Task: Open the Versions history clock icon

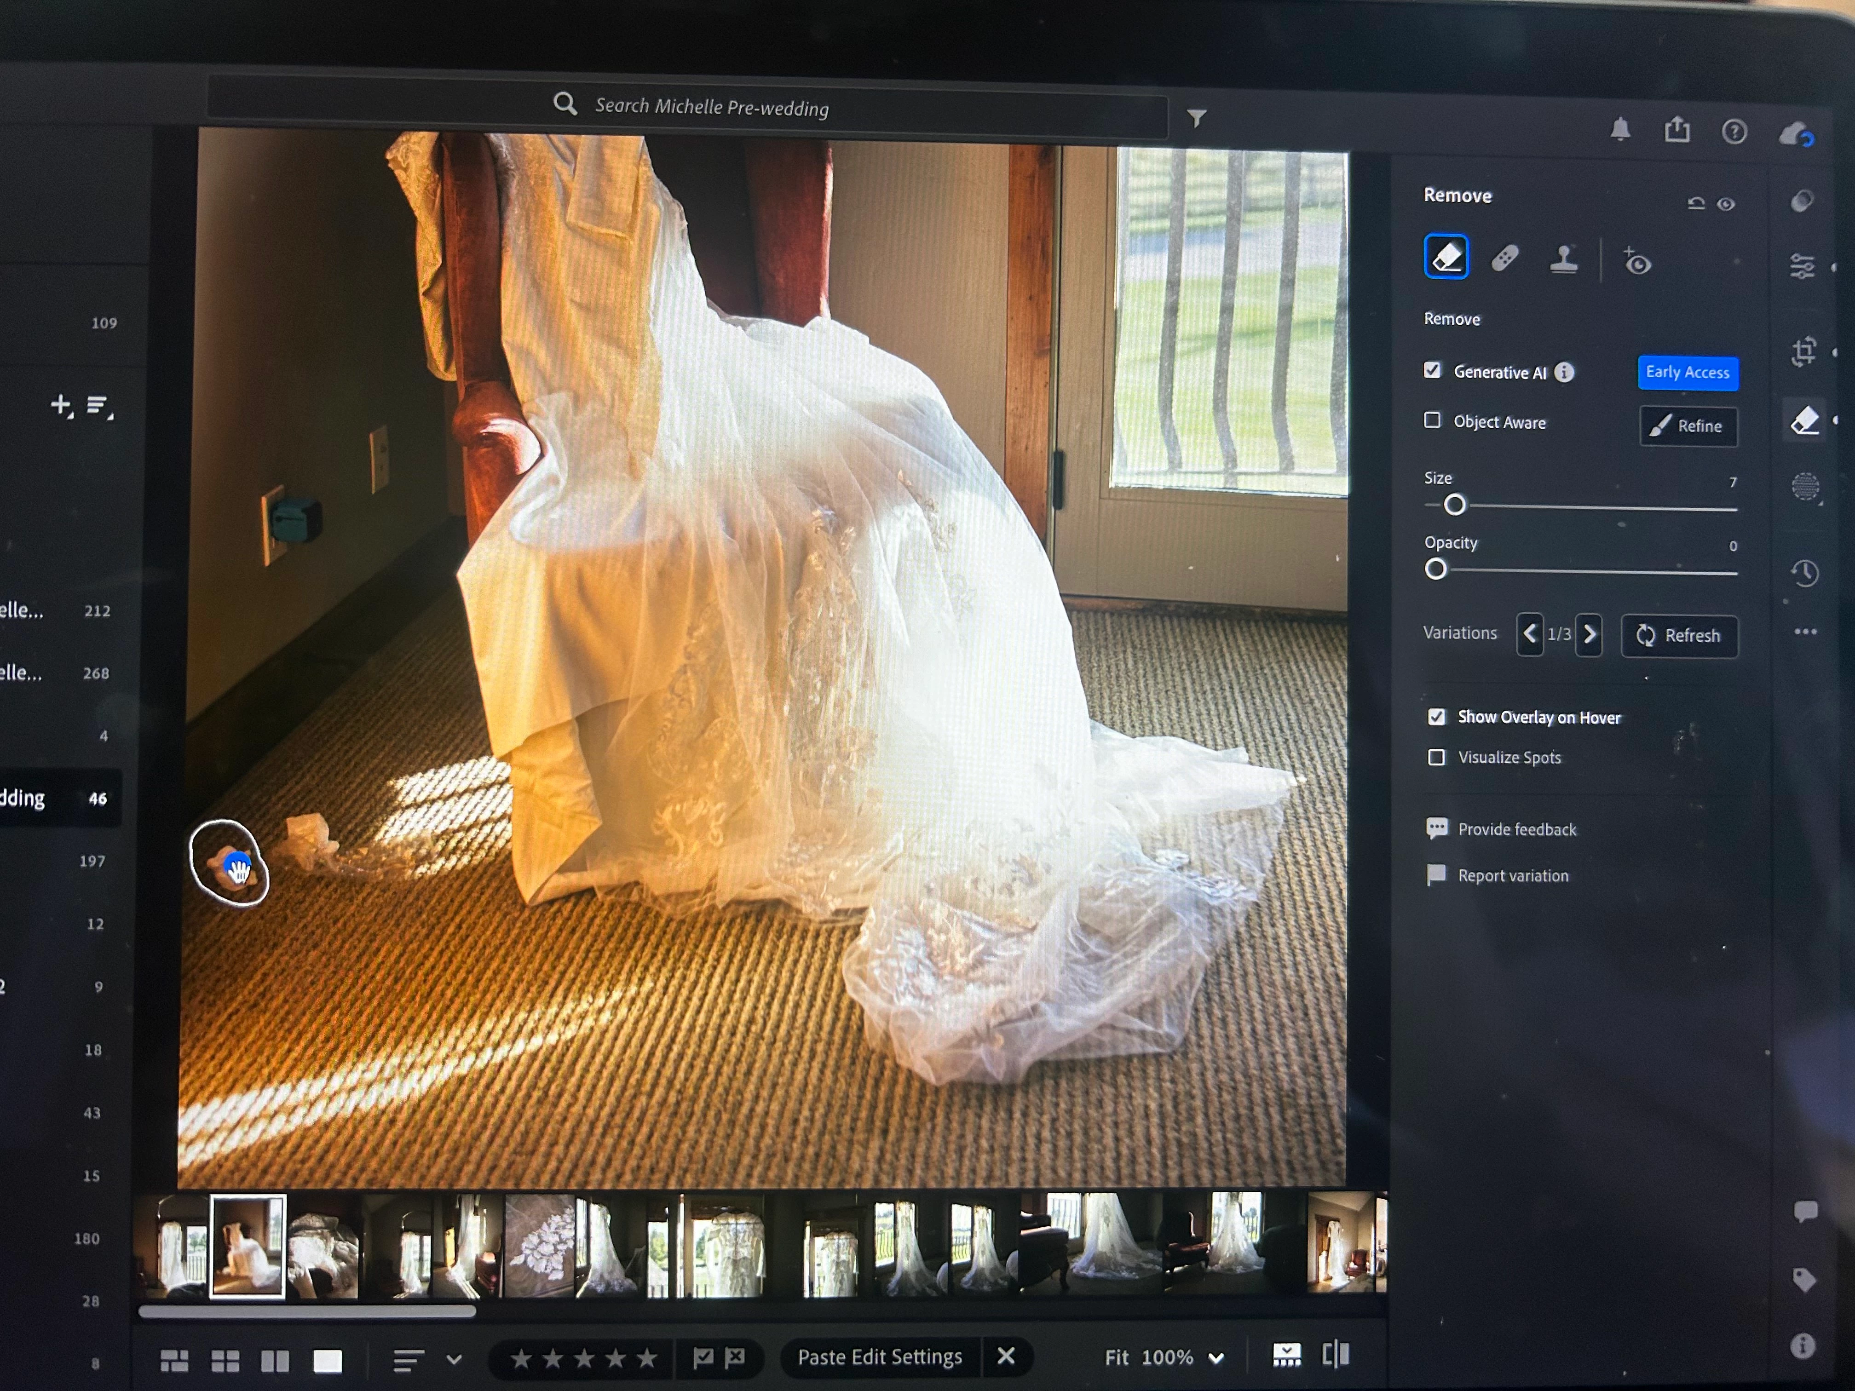Action: (1805, 574)
